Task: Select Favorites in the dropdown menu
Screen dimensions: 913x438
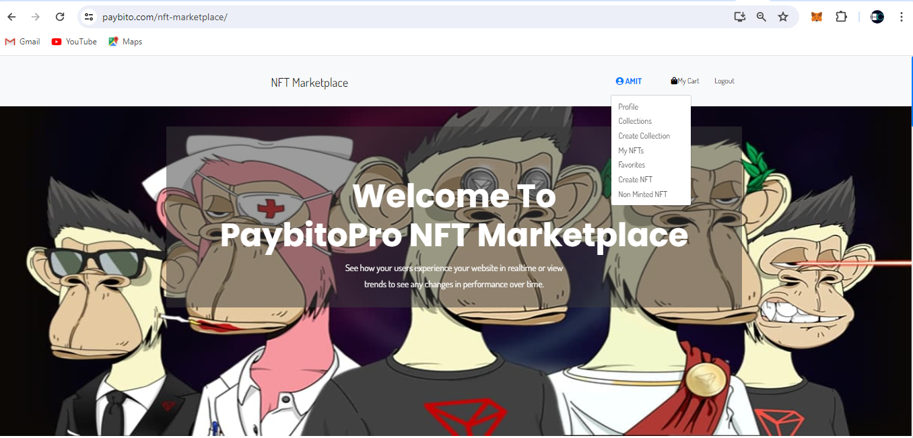Action: point(631,165)
